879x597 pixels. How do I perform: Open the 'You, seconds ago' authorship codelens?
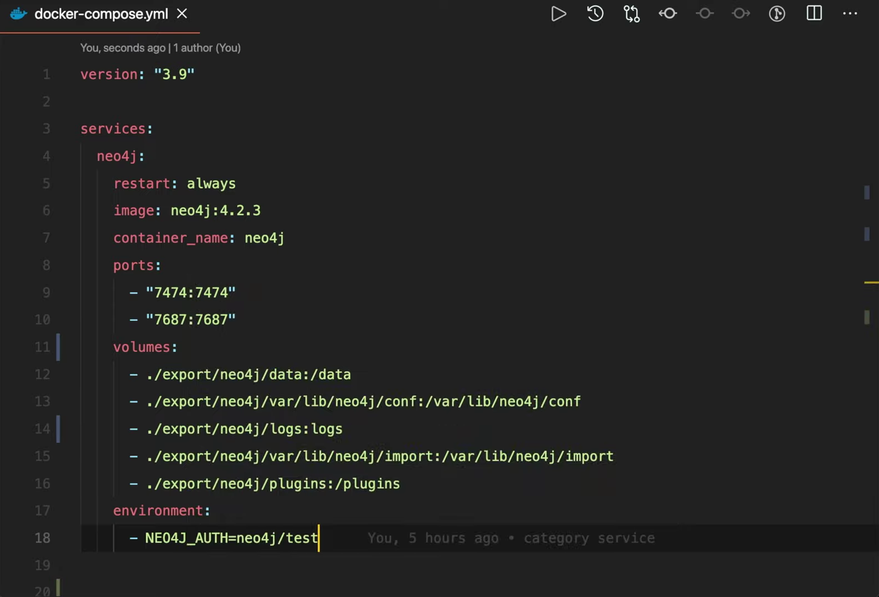[161, 48]
